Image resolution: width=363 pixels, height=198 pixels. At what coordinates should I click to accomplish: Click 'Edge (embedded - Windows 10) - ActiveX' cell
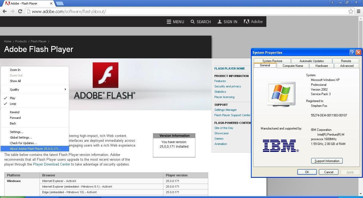tap(101, 192)
